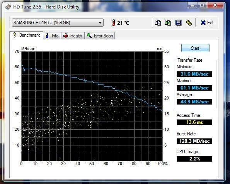230x184 pixels.
Task: Open the SAMSUNG HD160JJ drive dropdown
Action: (58, 23)
